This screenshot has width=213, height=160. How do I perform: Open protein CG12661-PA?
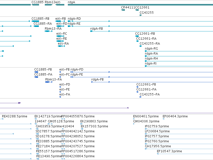coord(146,89)
